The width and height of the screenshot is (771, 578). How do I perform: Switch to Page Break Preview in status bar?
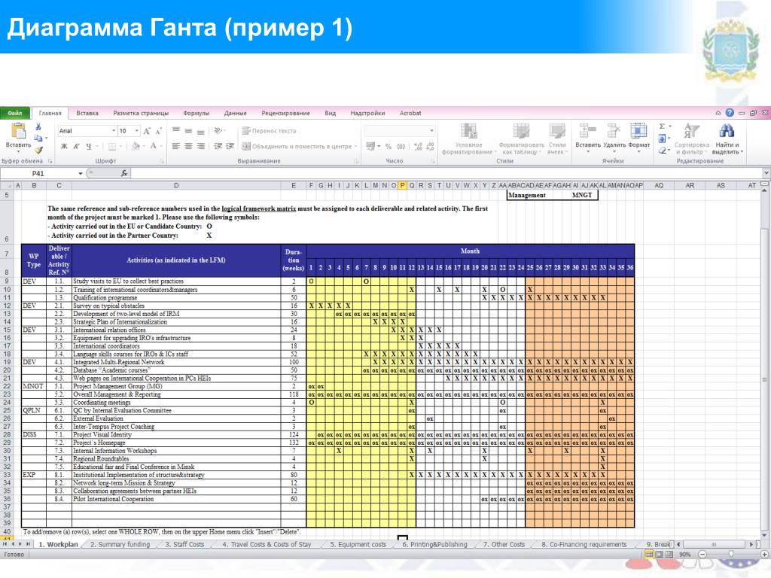(669, 555)
